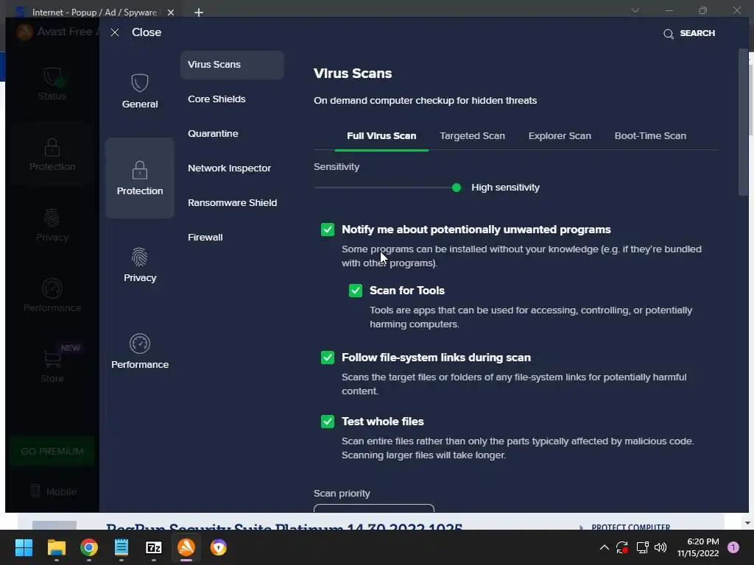
Task: Open Windows Start menu
Action: [24, 547]
